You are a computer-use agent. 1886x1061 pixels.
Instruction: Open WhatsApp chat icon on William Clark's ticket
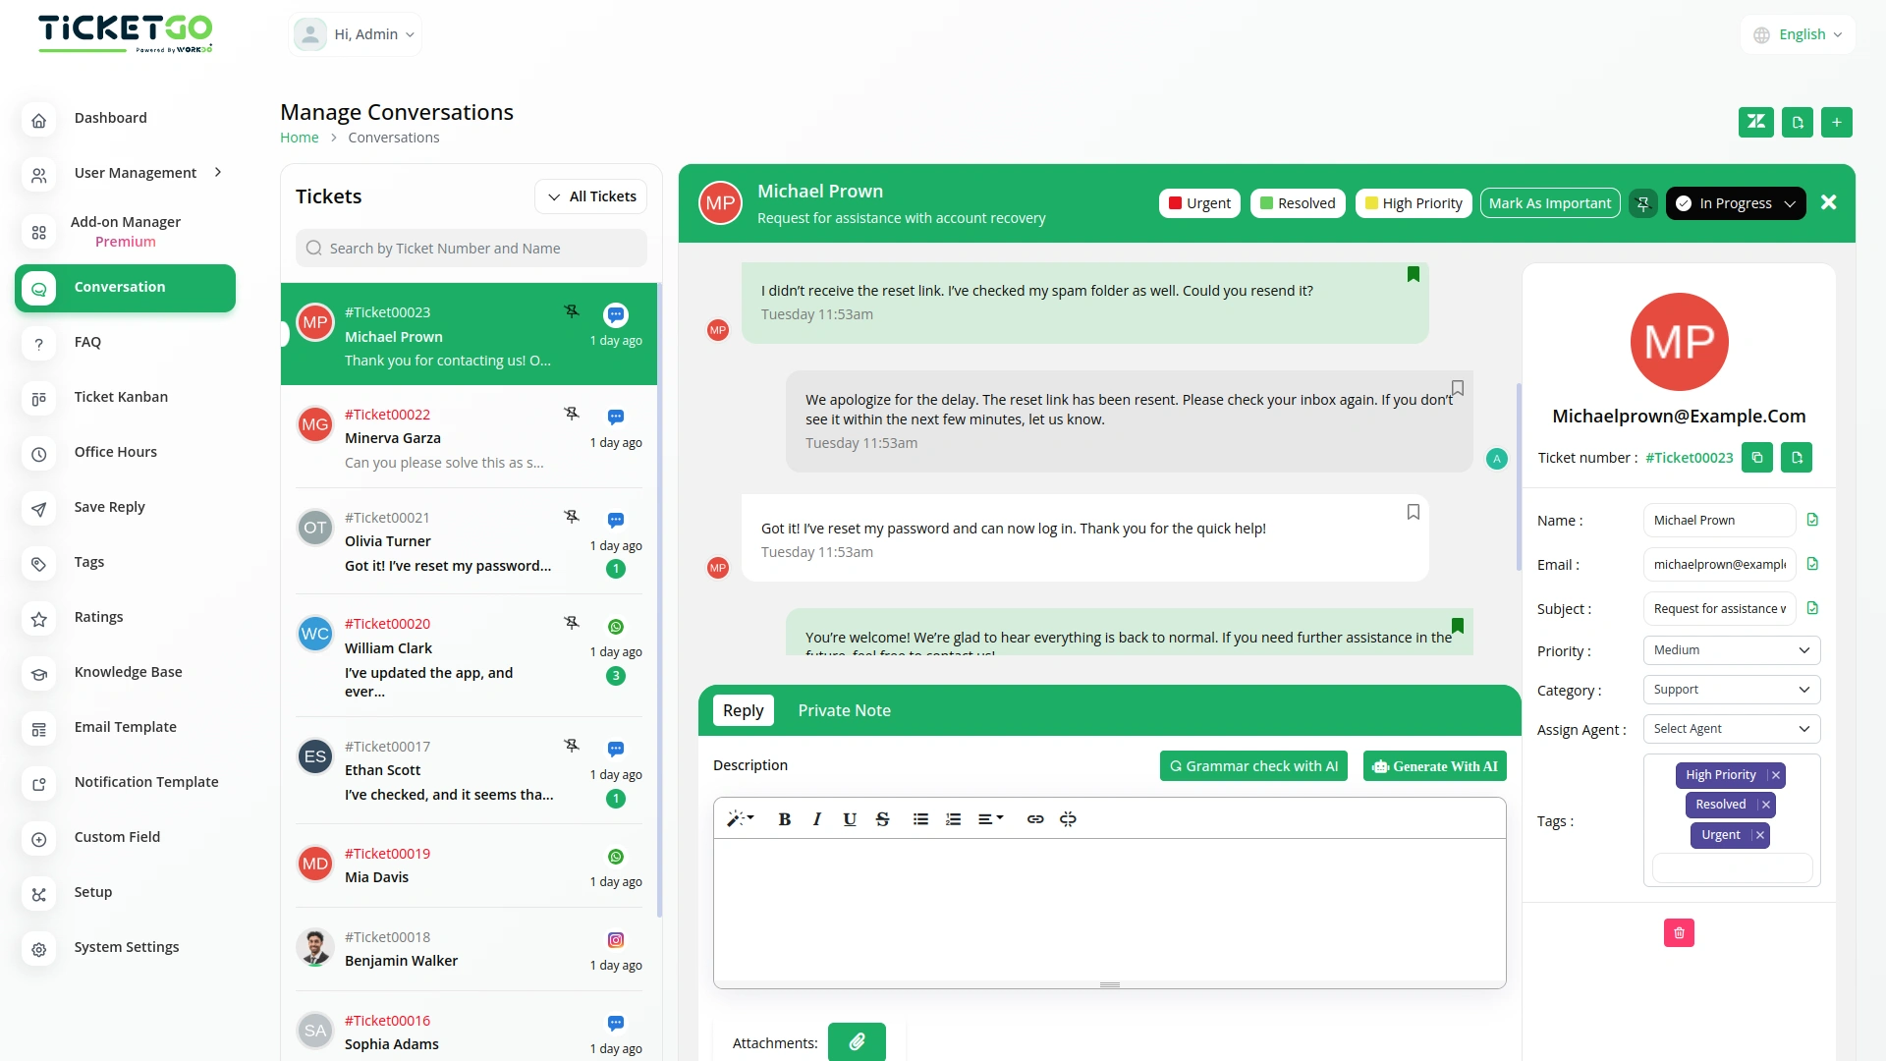coord(615,625)
